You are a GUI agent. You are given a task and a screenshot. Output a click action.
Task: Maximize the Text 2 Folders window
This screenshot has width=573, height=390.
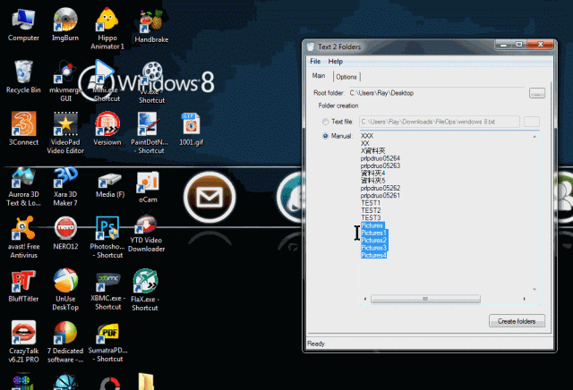click(x=519, y=45)
